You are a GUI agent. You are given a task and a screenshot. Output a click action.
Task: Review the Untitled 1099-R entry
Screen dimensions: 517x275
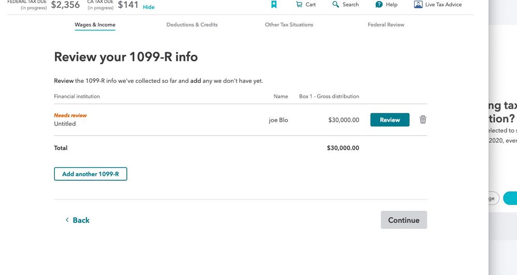click(x=390, y=120)
